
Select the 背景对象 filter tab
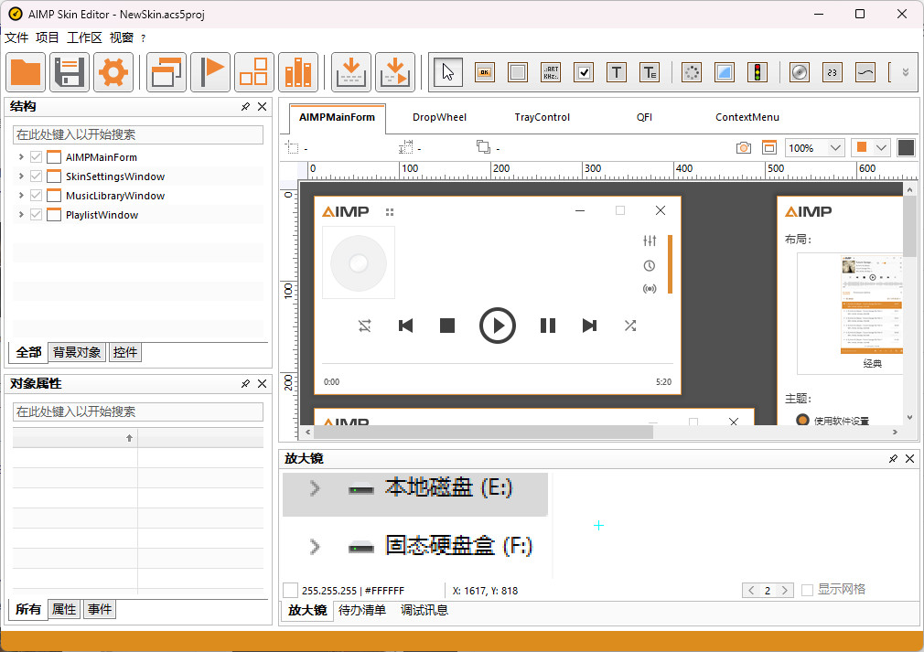coord(77,352)
